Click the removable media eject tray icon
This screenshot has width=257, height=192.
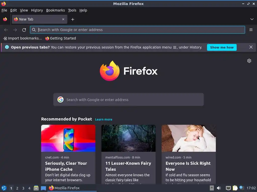[212, 188]
